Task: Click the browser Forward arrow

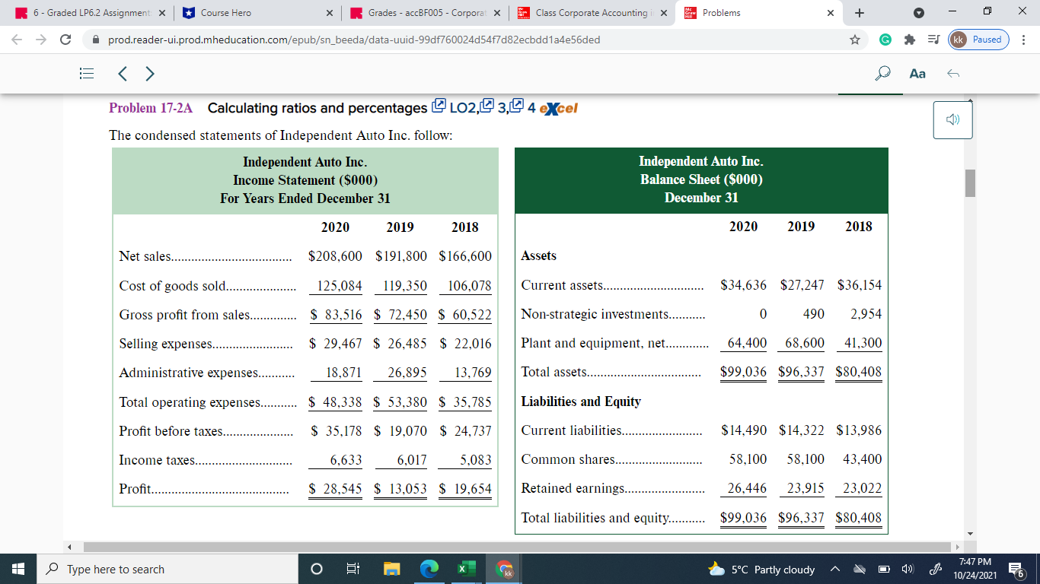Action: coord(43,40)
